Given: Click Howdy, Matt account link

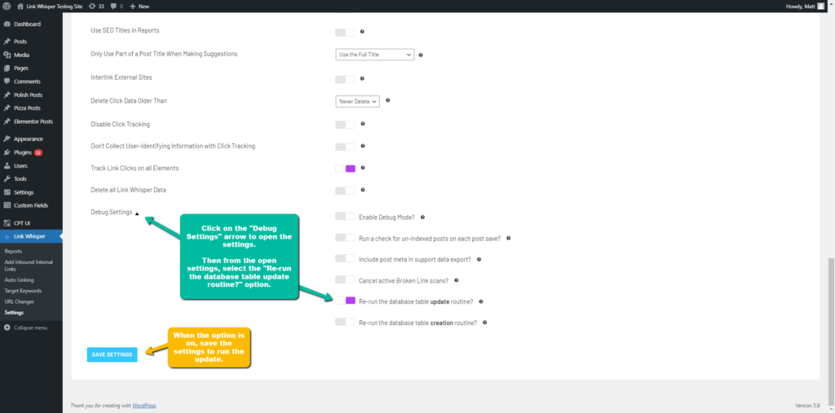Looking at the screenshot, I should coord(801,7).
